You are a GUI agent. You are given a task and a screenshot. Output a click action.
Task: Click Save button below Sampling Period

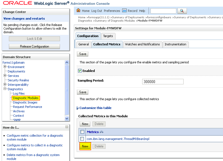[83, 92]
